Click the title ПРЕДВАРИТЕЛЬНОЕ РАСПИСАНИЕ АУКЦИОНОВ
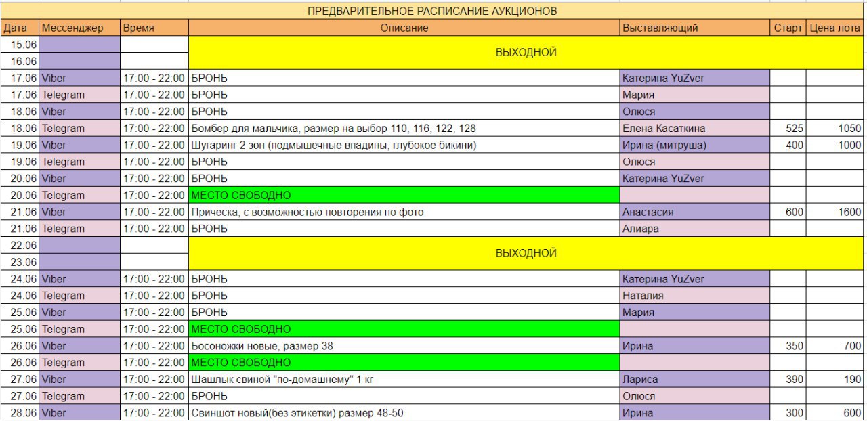This screenshot has width=867, height=421. (x=432, y=12)
